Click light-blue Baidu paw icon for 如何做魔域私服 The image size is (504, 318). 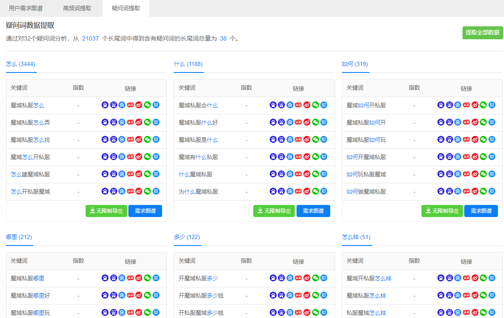pyautogui.click(x=458, y=192)
